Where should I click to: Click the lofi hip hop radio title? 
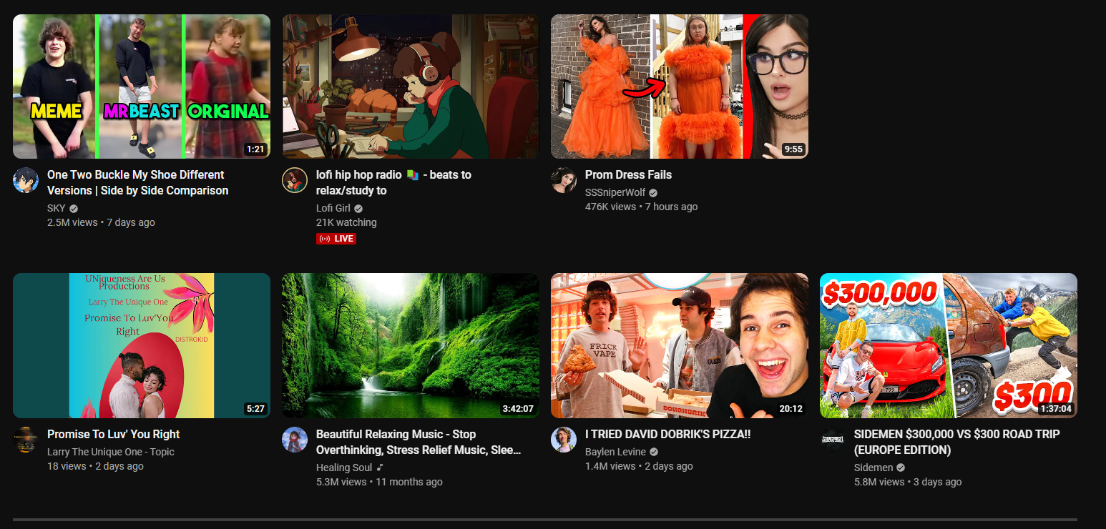pyautogui.click(x=393, y=182)
